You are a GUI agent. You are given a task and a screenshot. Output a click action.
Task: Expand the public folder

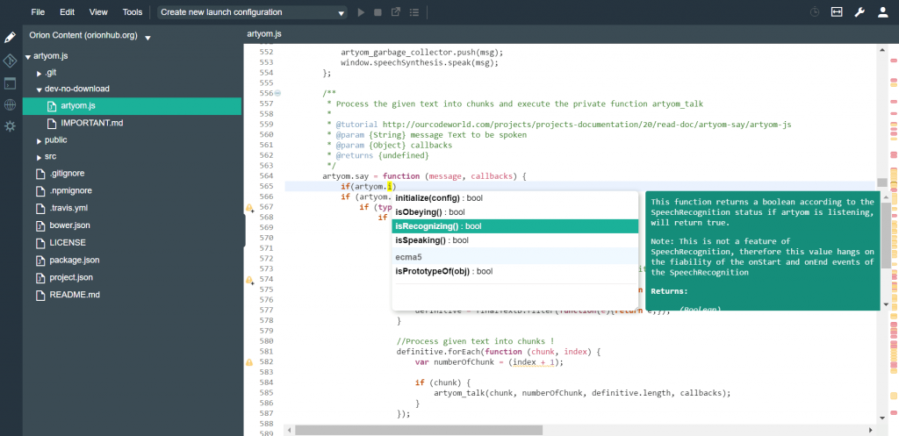point(39,141)
